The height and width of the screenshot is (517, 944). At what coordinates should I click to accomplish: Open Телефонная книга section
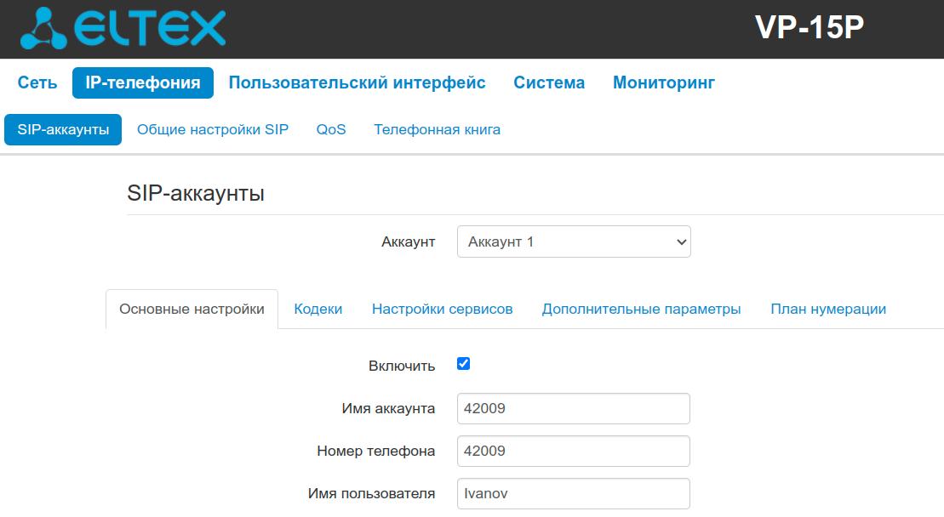point(437,130)
